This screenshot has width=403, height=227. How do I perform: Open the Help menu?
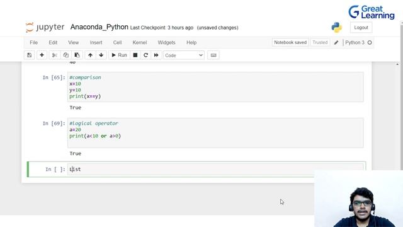click(191, 42)
